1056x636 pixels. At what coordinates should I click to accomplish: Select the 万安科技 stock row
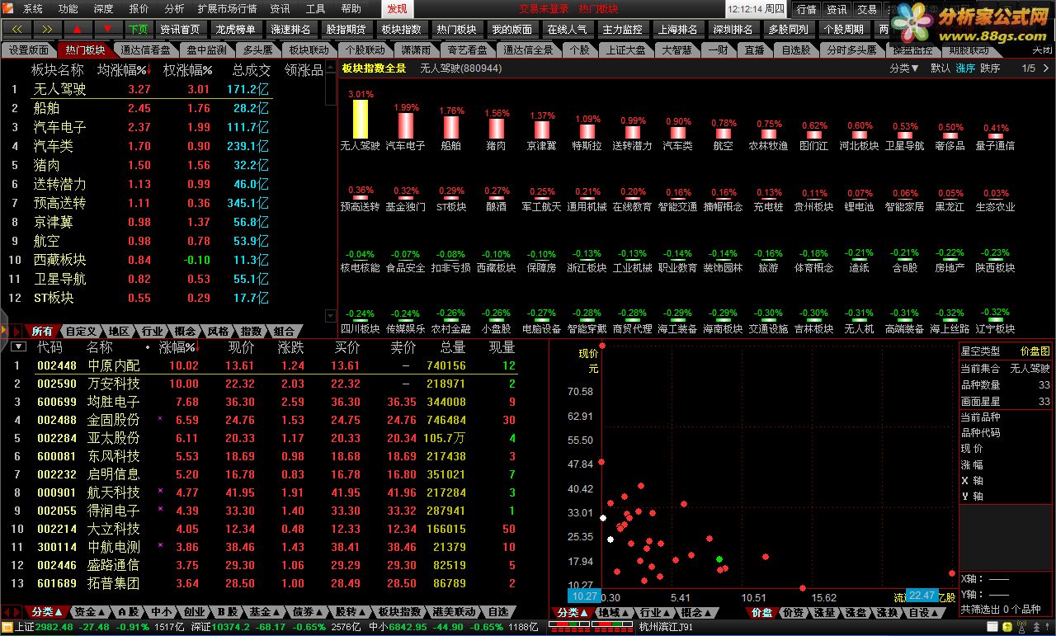coord(264,384)
